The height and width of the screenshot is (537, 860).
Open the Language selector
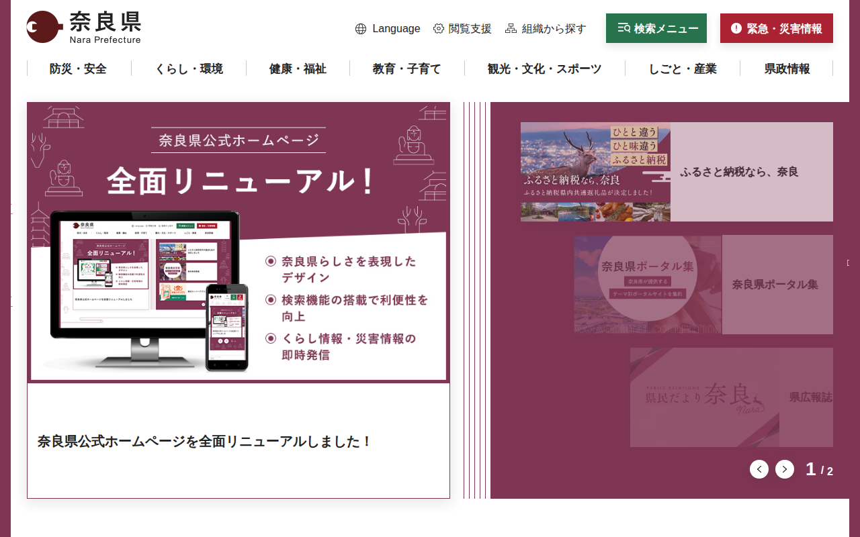point(388,29)
